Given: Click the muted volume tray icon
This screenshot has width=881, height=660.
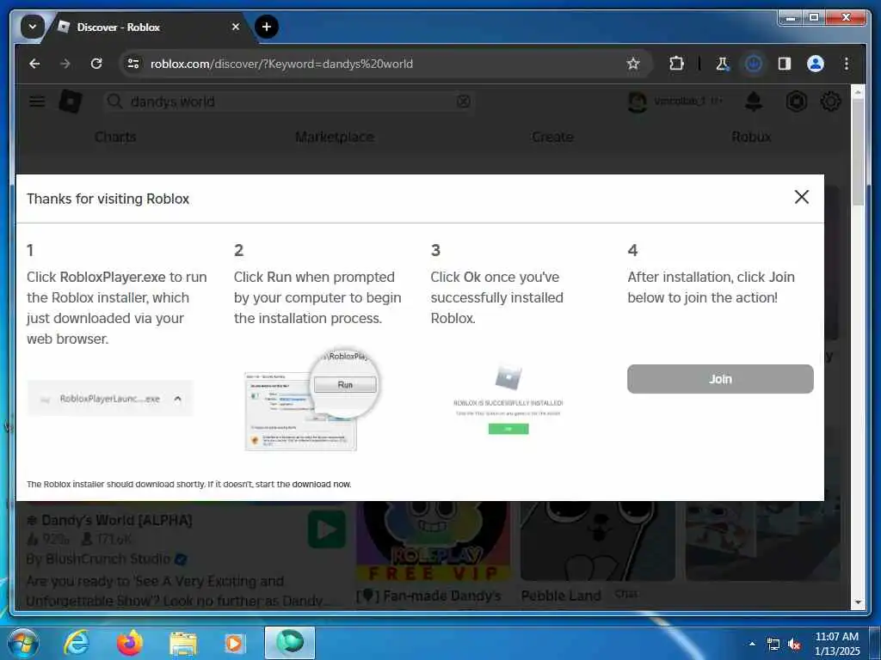Looking at the screenshot, I should coord(794,645).
